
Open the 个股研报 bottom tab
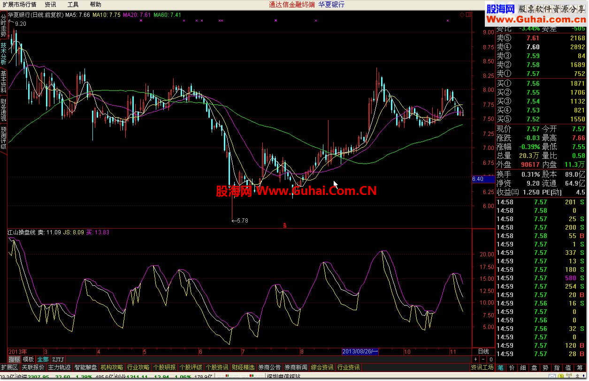click(x=165, y=367)
